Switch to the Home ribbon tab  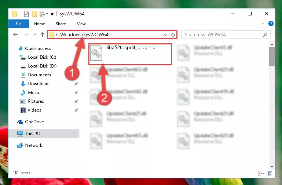[40, 24]
